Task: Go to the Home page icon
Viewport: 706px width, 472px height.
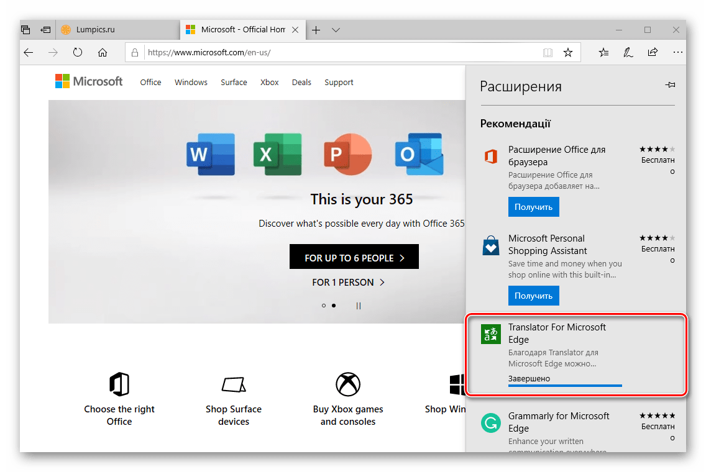Action: (x=103, y=53)
